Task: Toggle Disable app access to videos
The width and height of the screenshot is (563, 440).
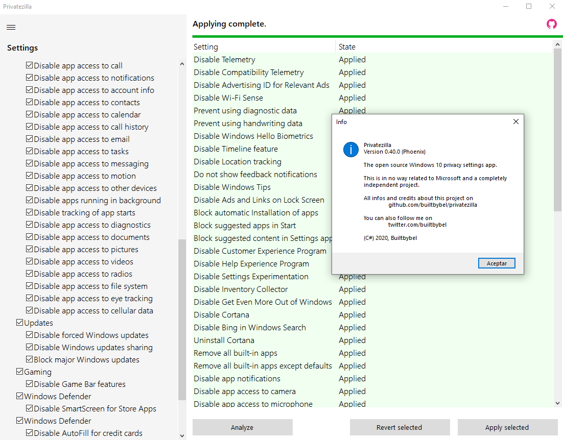Action: (x=30, y=261)
